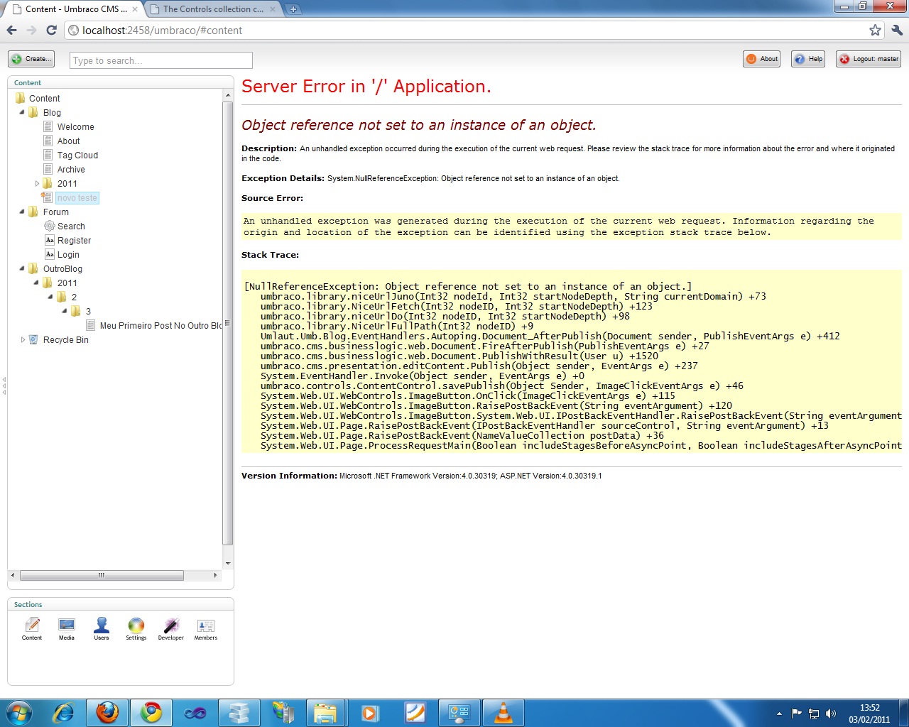Expand the Recycle Bin node
Image resolution: width=909 pixels, height=727 pixels.
coord(23,339)
